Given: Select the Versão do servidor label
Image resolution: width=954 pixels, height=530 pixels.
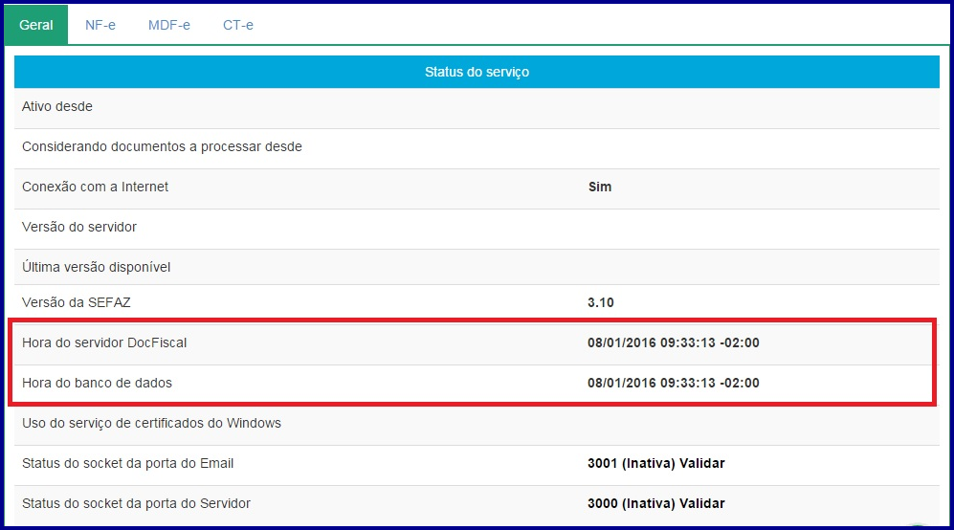Looking at the screenshot, I should click(x=79, y=227).
